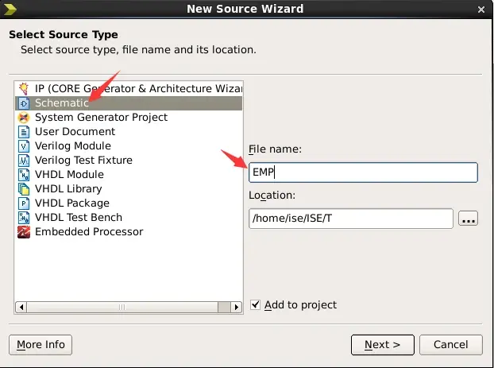Viewport: 494px width, 368px height.
Task: Choose the System Generator Project icon
Action: [x=24, y=118]
